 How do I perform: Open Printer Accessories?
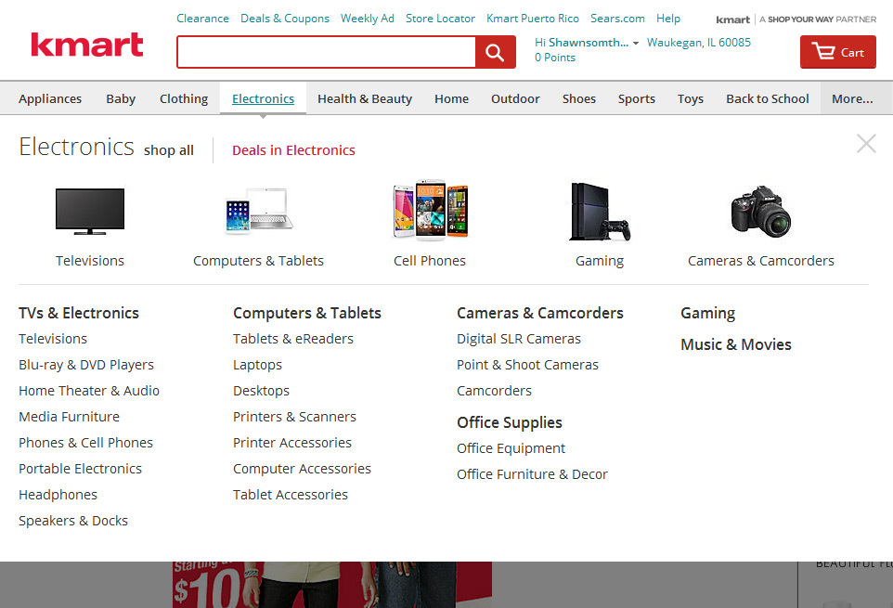click(x=292, y=443)
